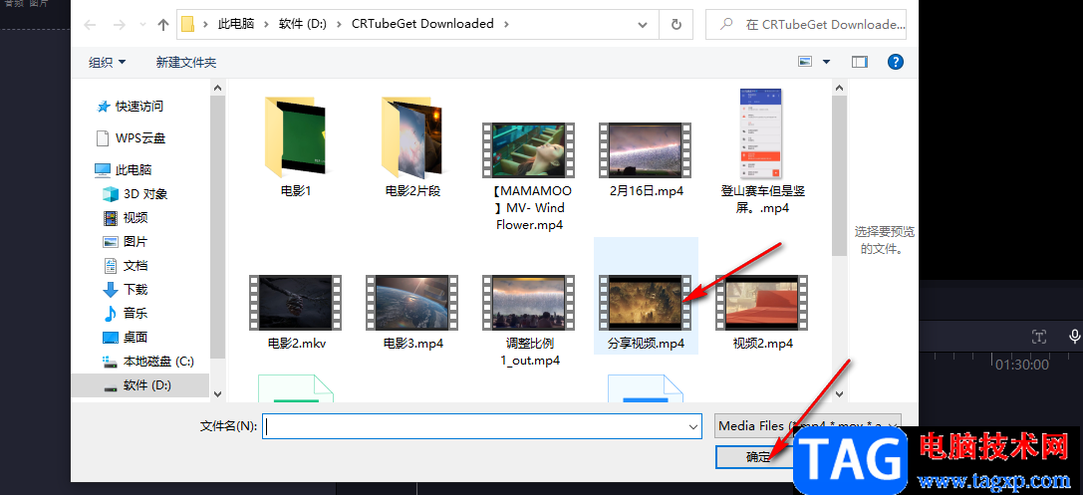Select 快速访问 in the navigation pane
Screen dimensions: 1083x495
(x=130, y=107)
